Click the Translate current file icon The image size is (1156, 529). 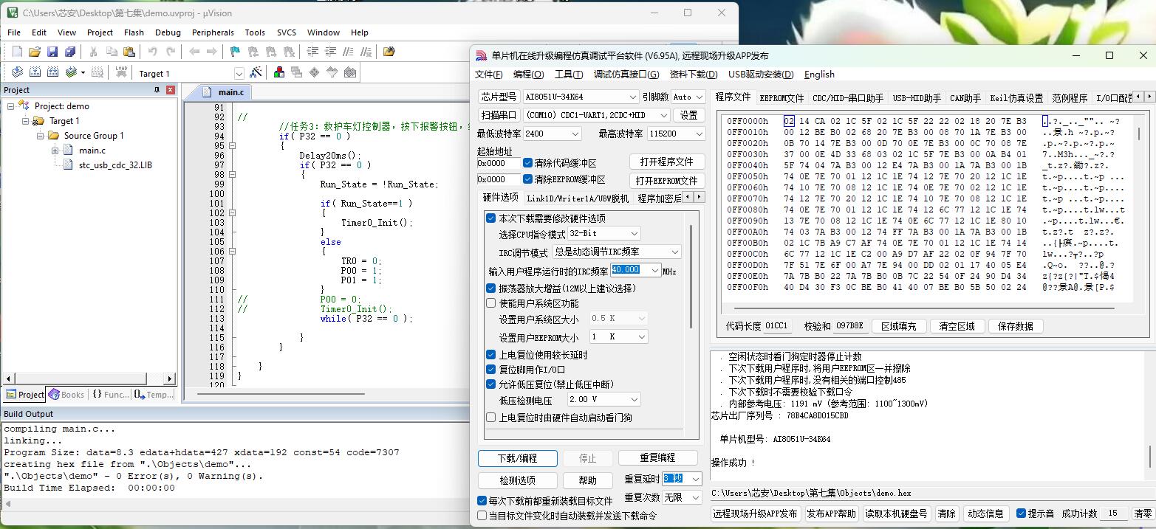point(17,72)
